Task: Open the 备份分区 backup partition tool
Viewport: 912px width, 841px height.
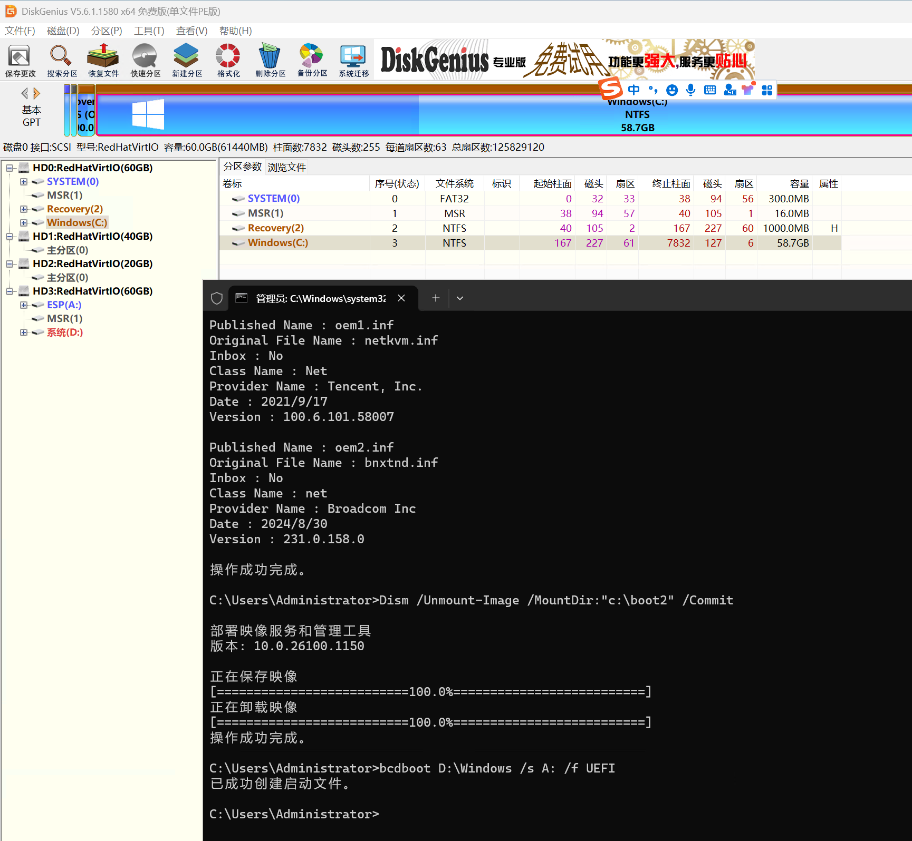Action: point(312,61)
